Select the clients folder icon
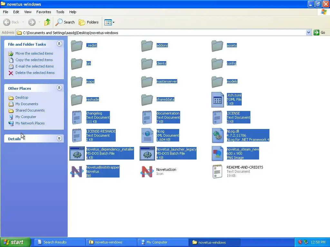The image size is (330, 247). point(147,64)
